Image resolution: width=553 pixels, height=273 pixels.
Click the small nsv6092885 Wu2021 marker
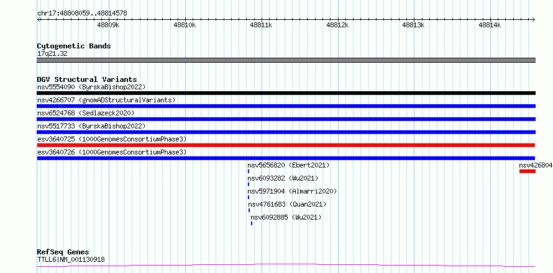tap(252, 223)
